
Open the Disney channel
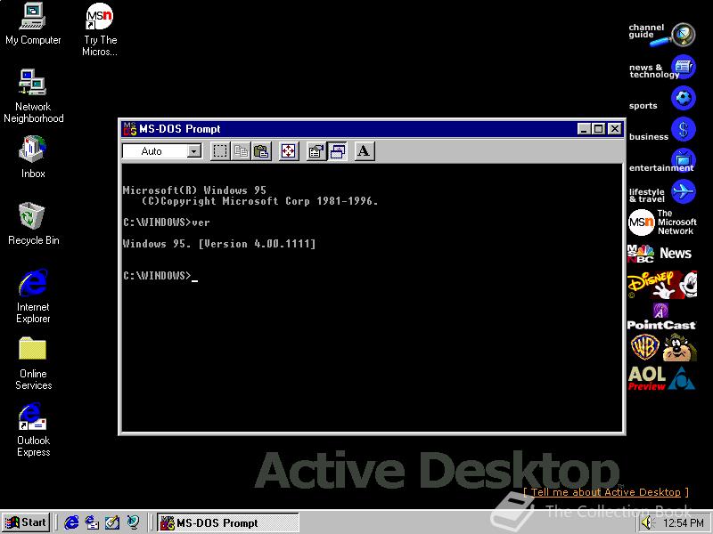(661, 285)
